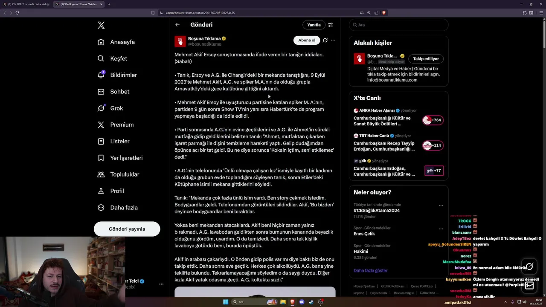Select the Boşuna Tıklama browser tab
This screenshot has height=307, width=546.
point(79,4)
